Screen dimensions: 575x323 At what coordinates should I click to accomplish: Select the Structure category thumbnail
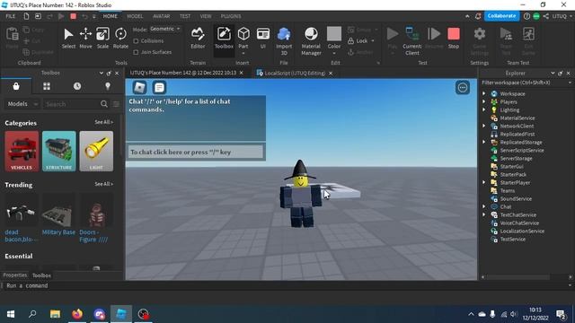pyautogui.click(x=58, y=151)
